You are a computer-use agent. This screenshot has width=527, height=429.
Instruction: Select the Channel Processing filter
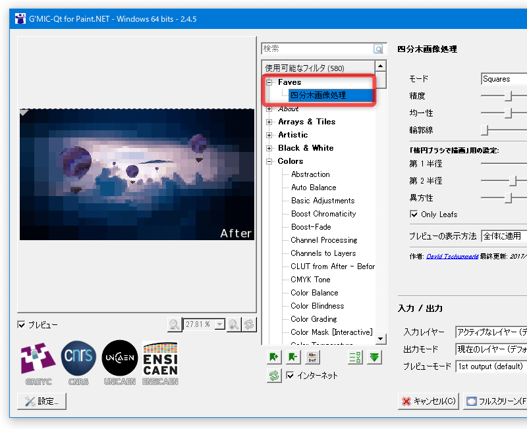[323, 240]
